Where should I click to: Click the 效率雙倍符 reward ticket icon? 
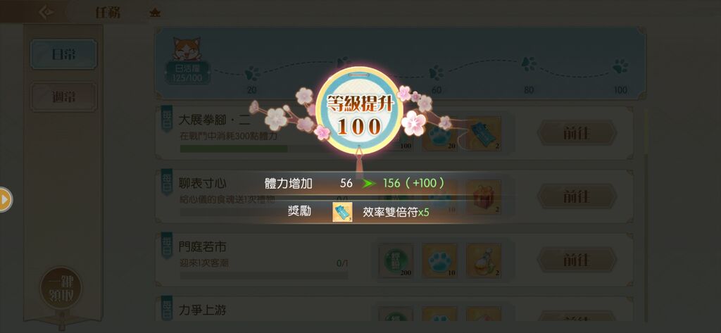(342, 212)
